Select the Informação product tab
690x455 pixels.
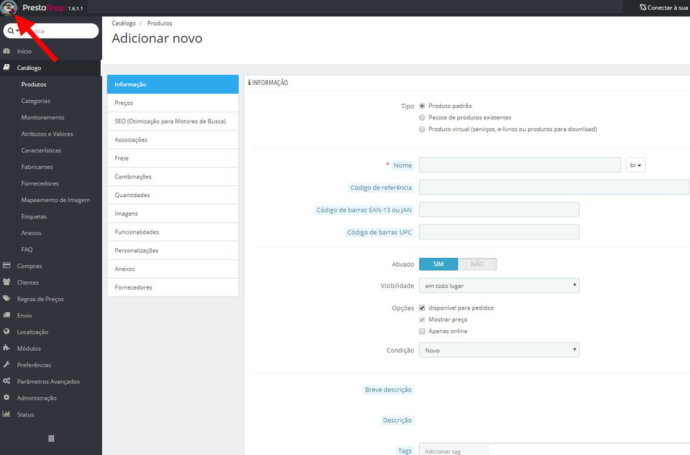tap(172, 84)
